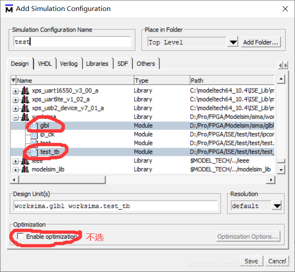Click the horizontal scrollbar thumb

(x=62, y=180)
